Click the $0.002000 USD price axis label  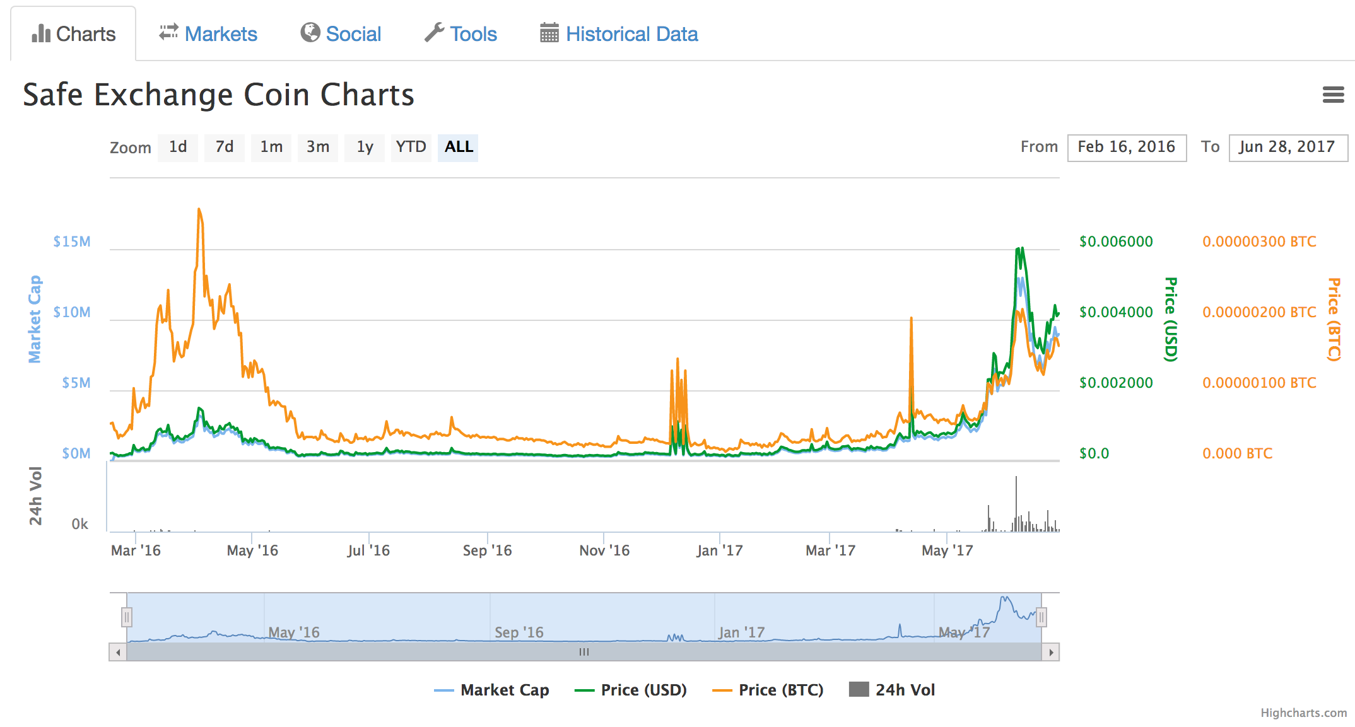(x=1116, y=383)
